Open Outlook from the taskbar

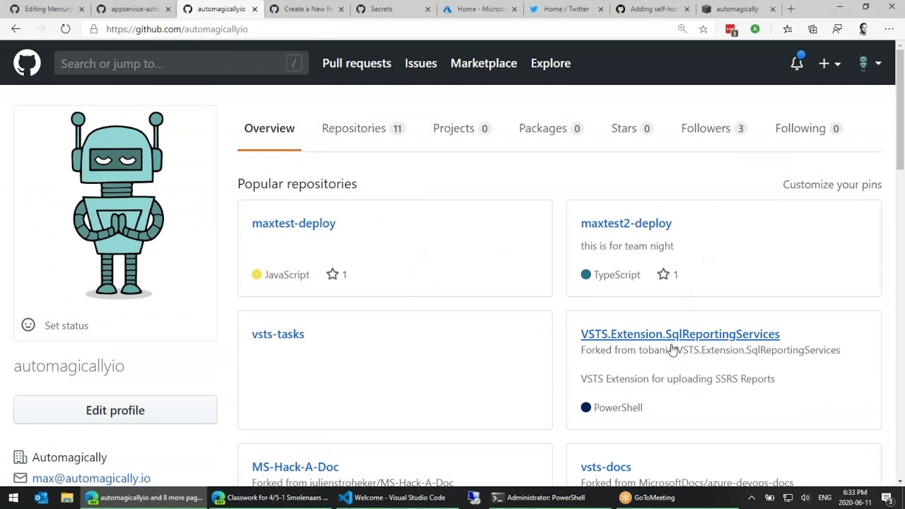pyautogui.click(x=41, y=498)
